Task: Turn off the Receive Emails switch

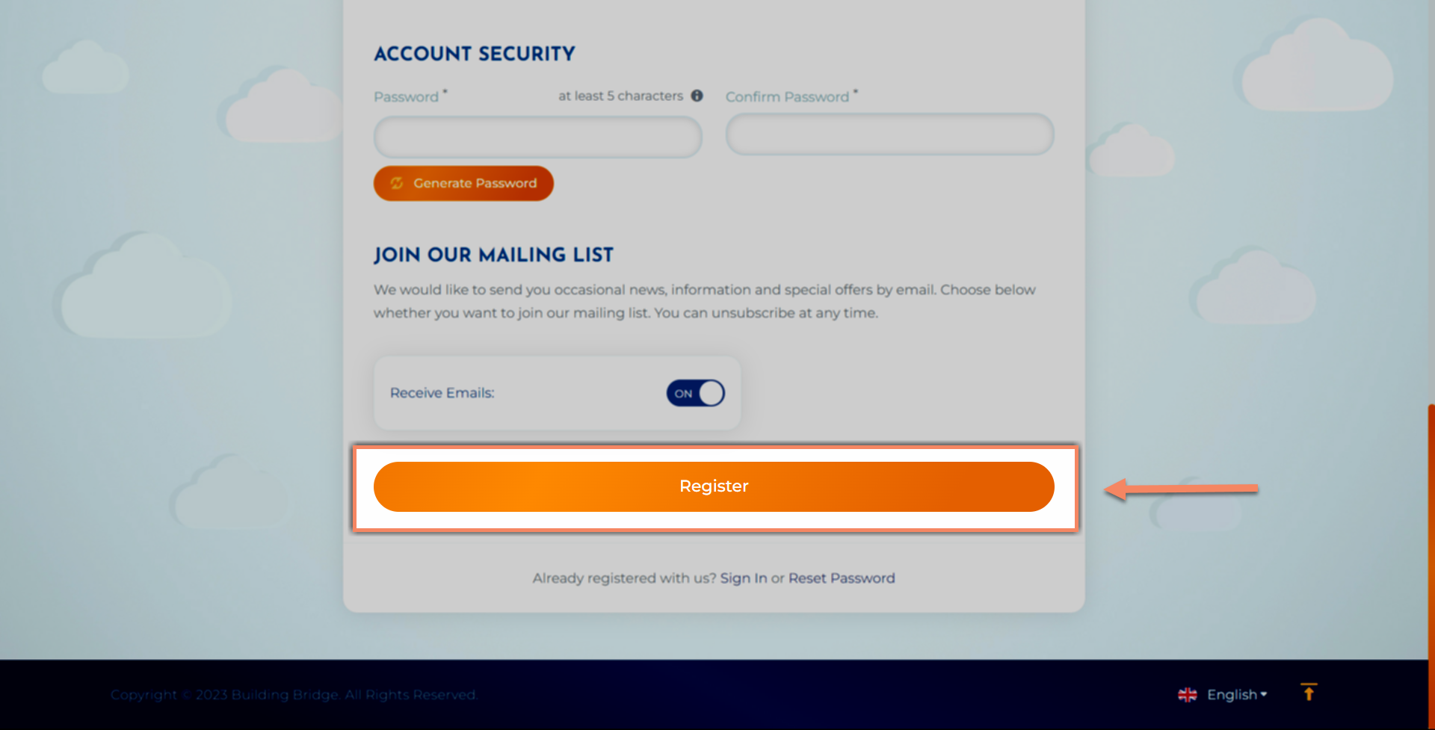Action: [695, 393]
